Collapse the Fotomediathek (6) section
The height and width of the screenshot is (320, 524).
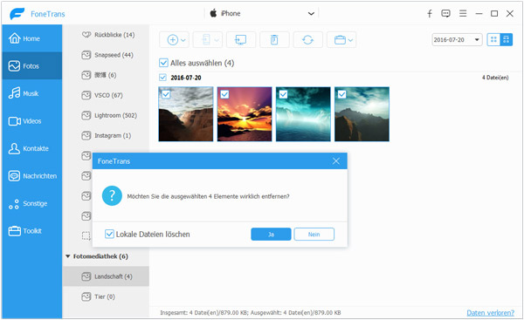point(68,256)
